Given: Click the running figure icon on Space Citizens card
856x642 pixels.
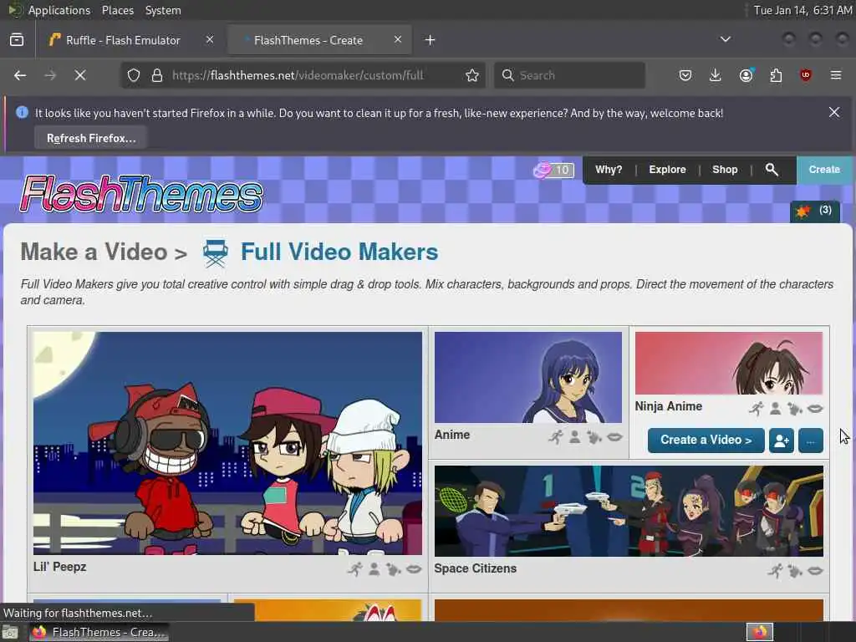Looking at the screenshot, I should tap(775, 571).
